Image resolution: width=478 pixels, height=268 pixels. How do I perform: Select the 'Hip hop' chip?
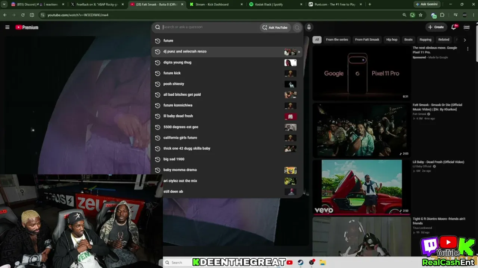(x=392, y=39)
